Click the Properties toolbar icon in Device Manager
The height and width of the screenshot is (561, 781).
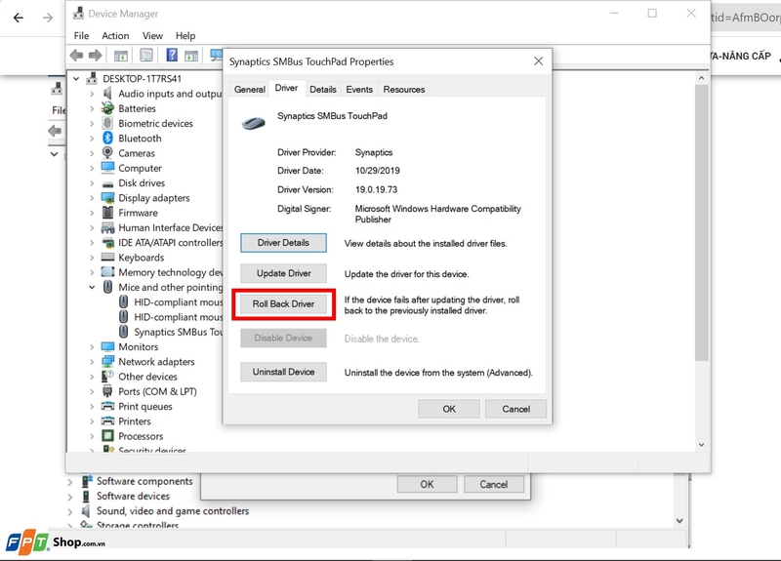click(x=145, y=55)
